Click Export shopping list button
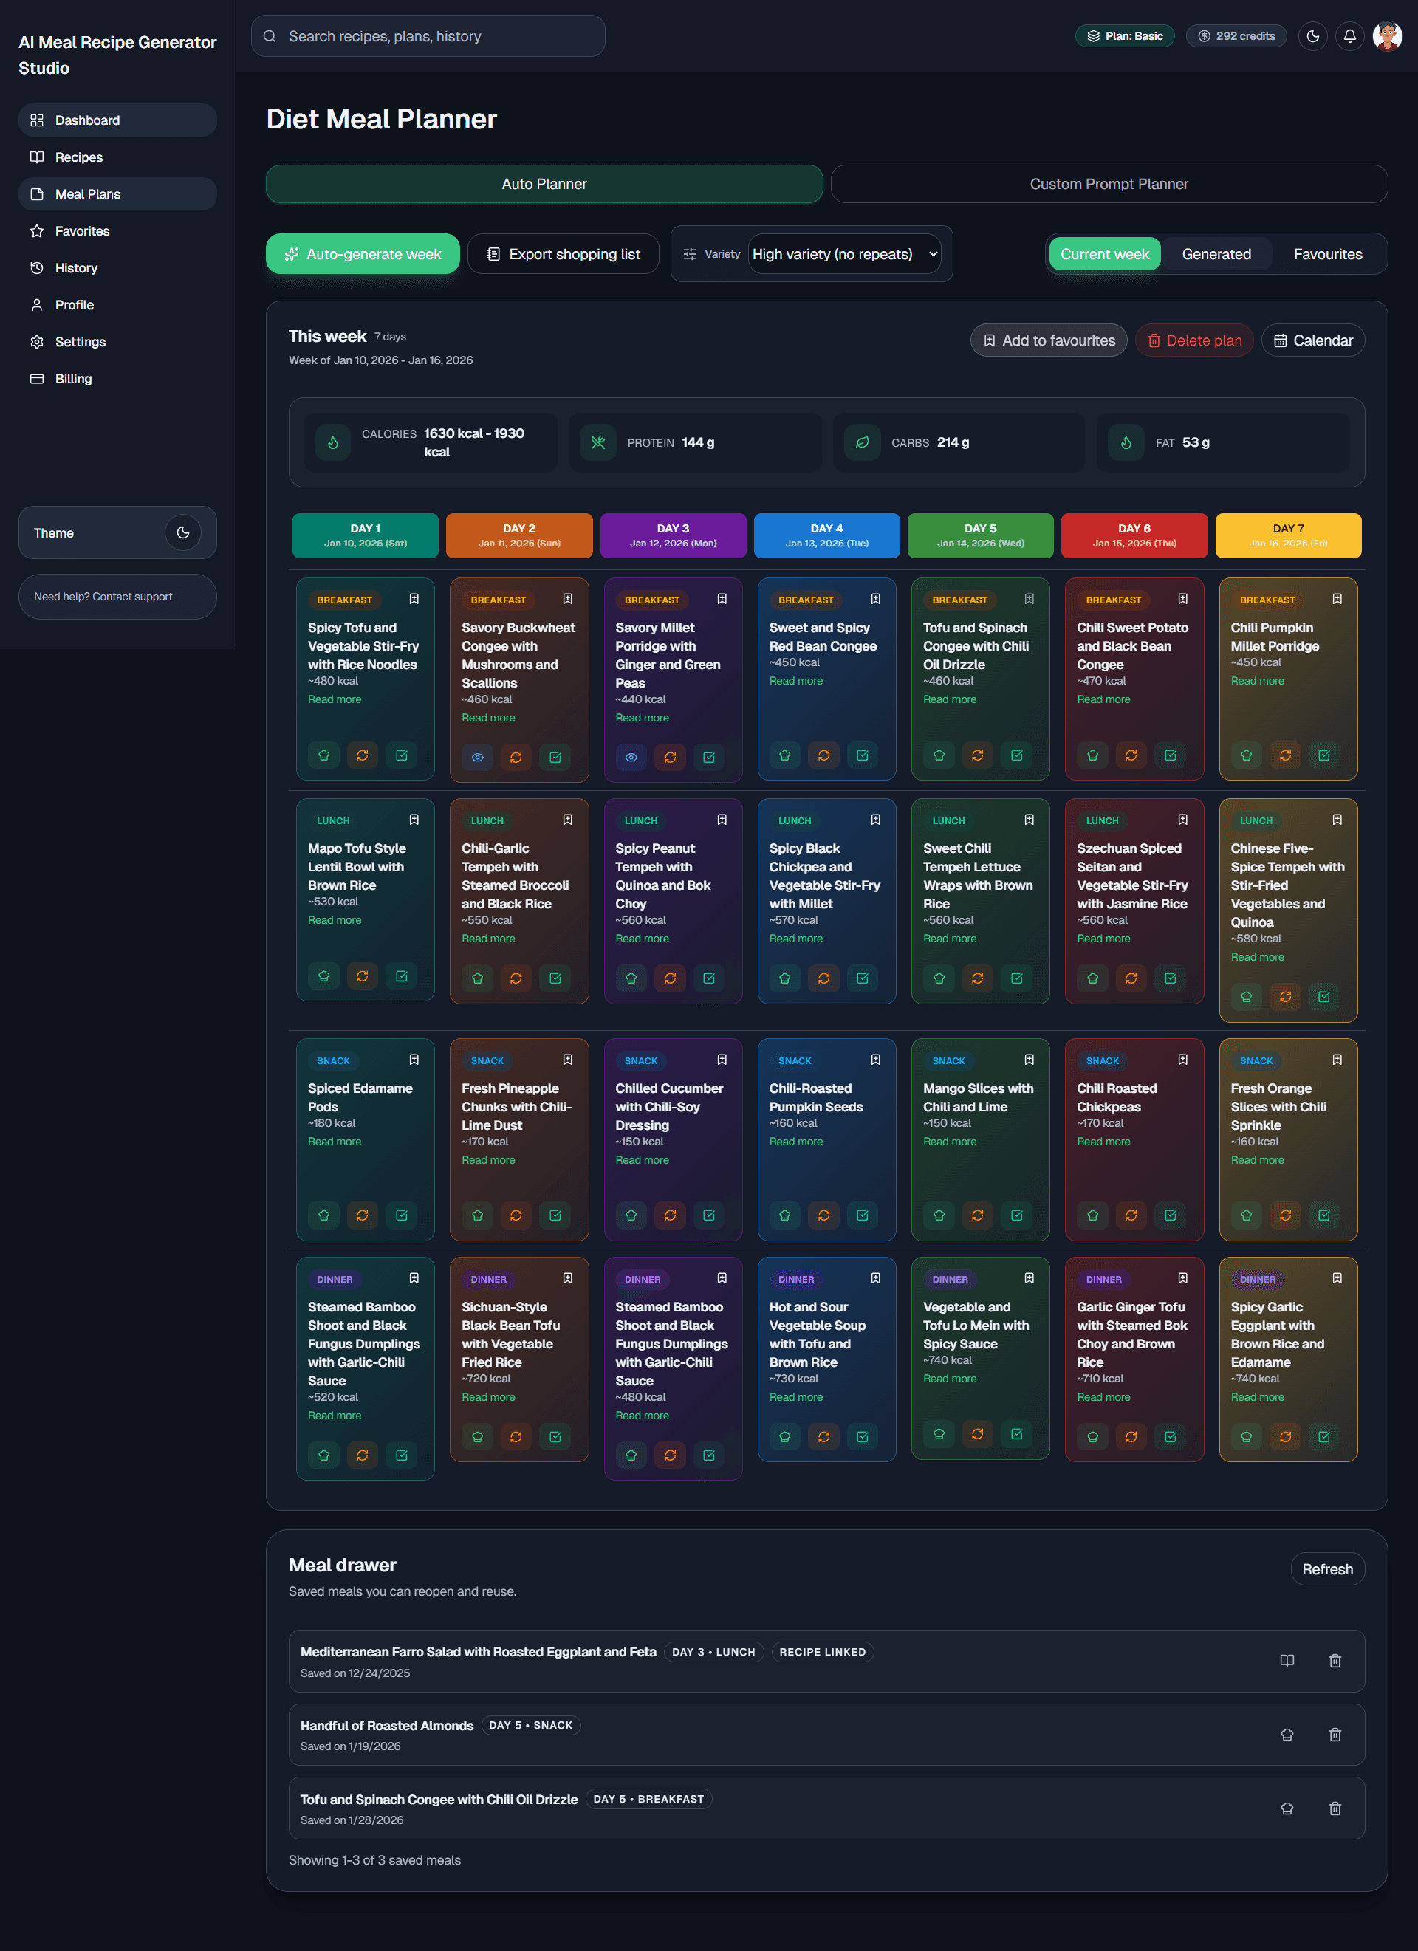The image size is (1418, 1951). point(564,254)
